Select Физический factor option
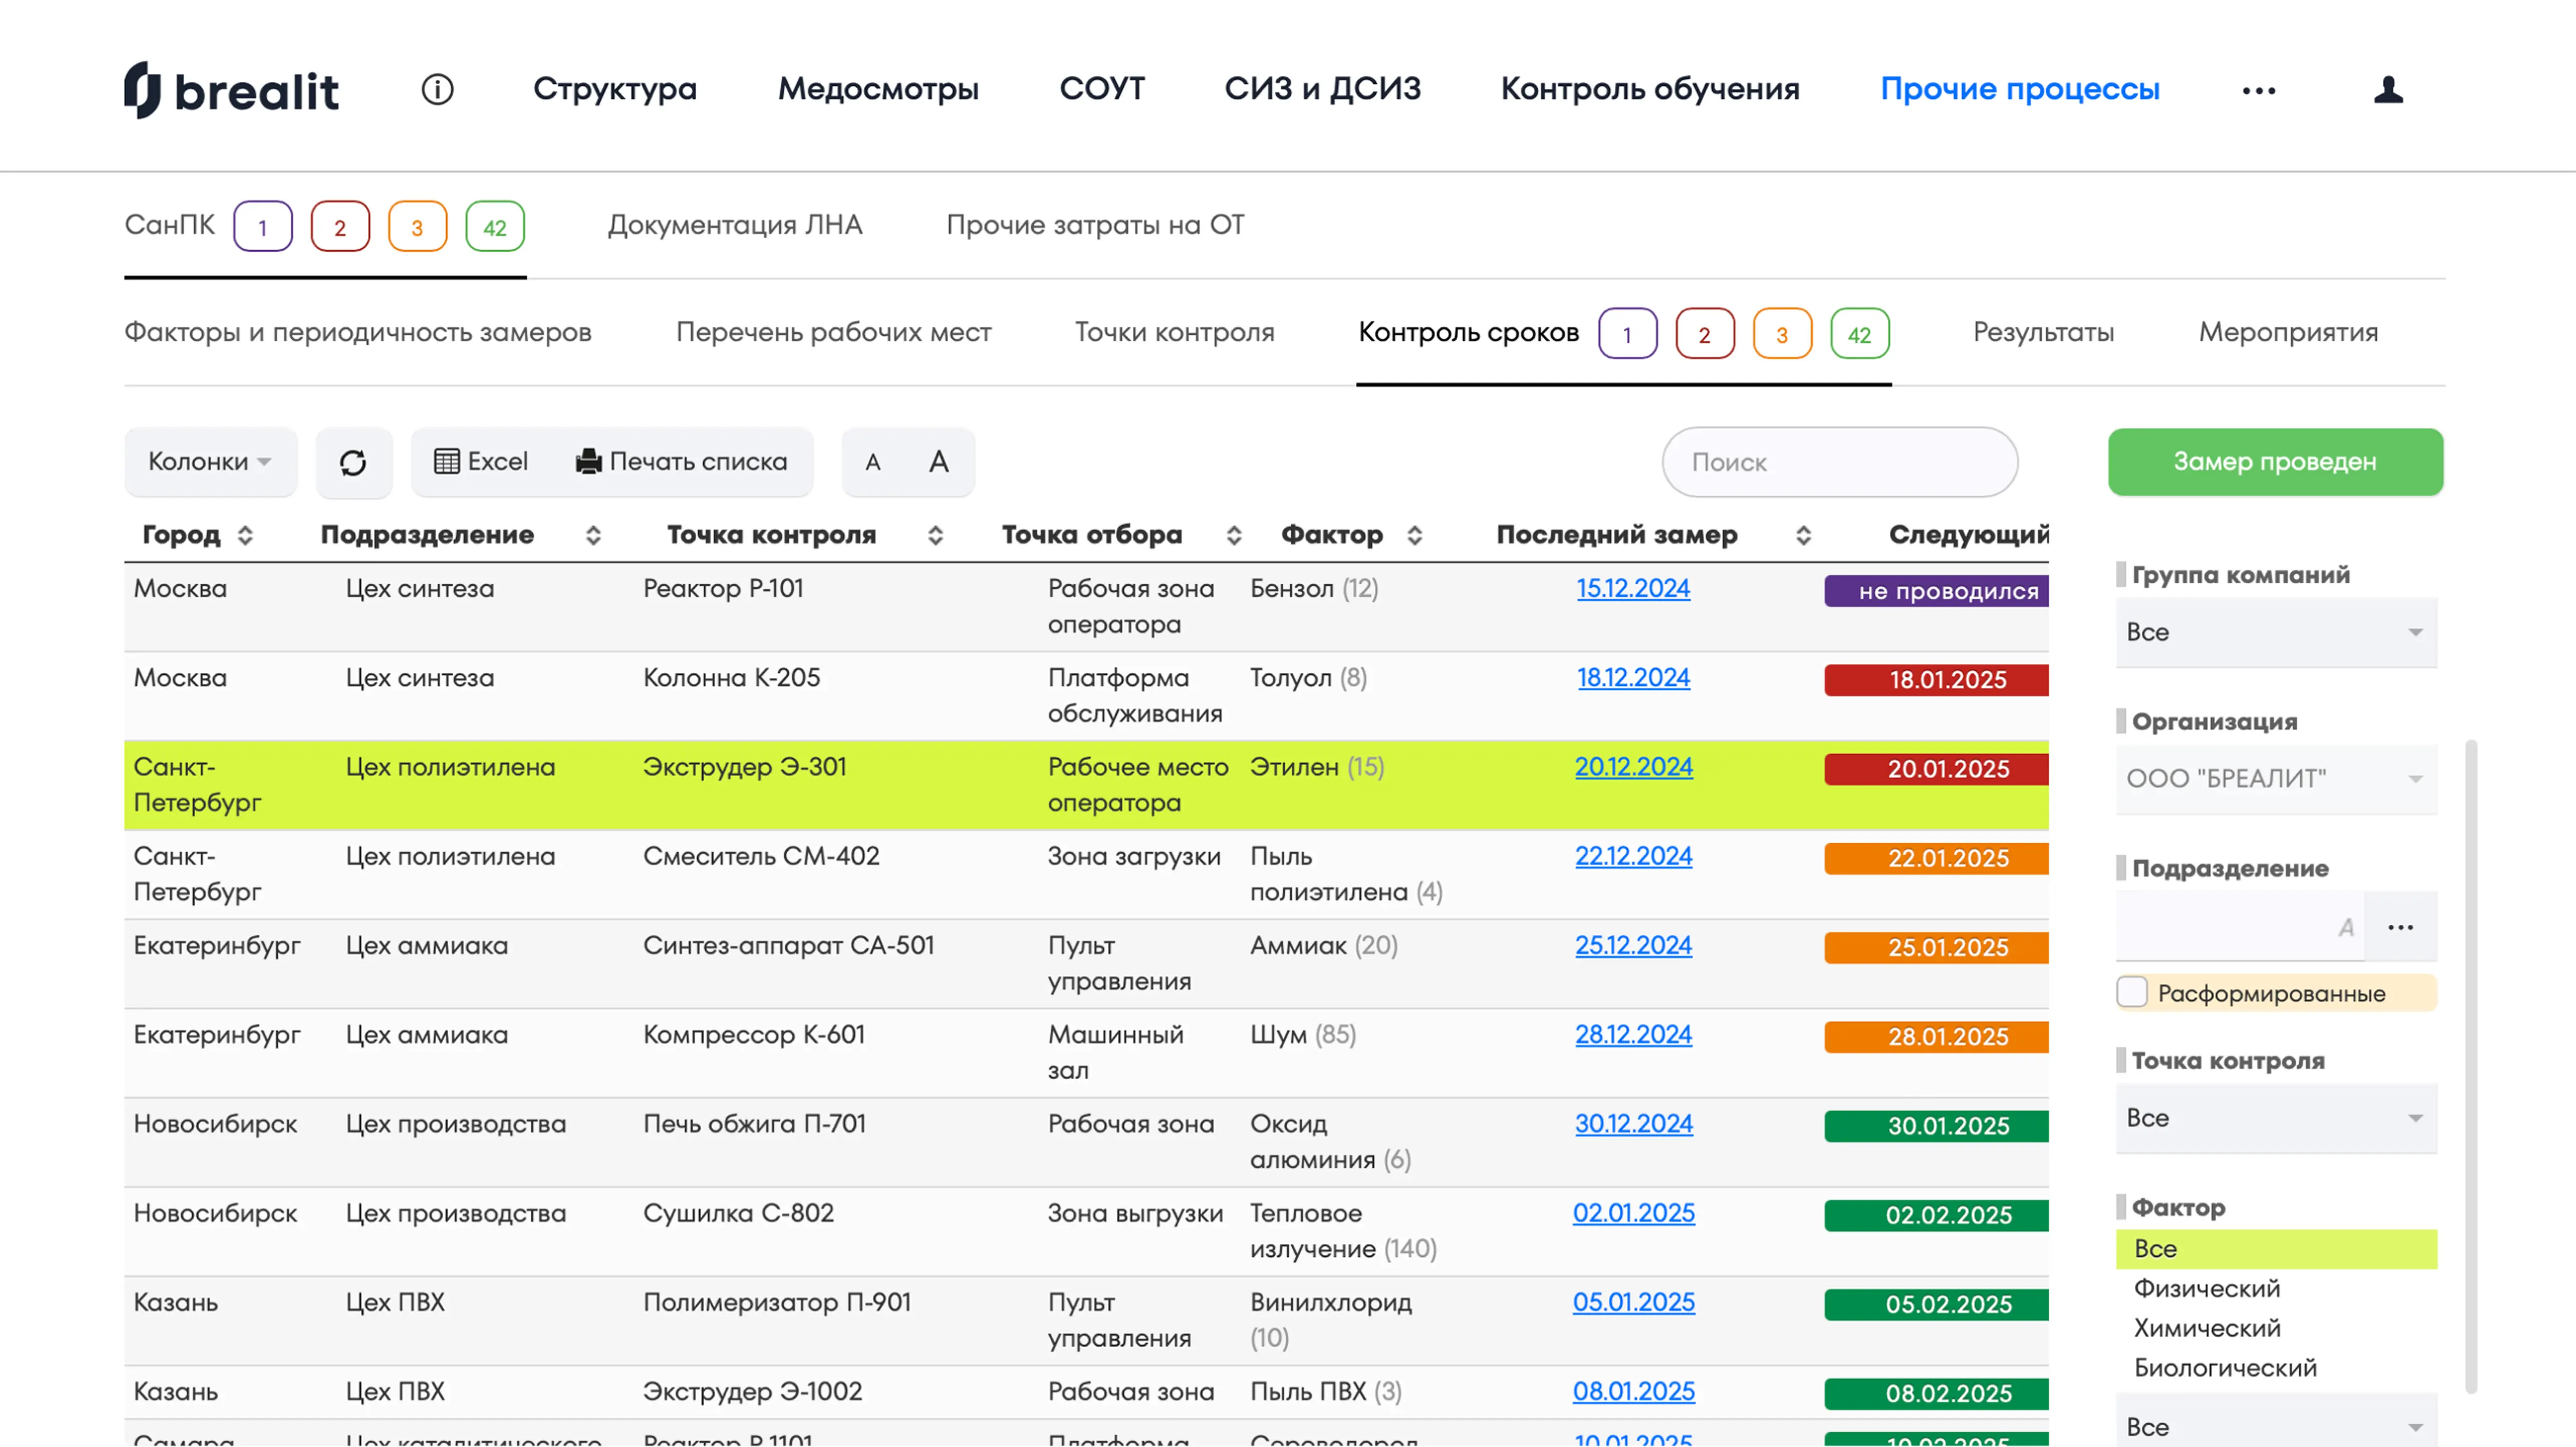Image resolution: width=2576 pixels, height=1447 pixels. [2207, 1288]
